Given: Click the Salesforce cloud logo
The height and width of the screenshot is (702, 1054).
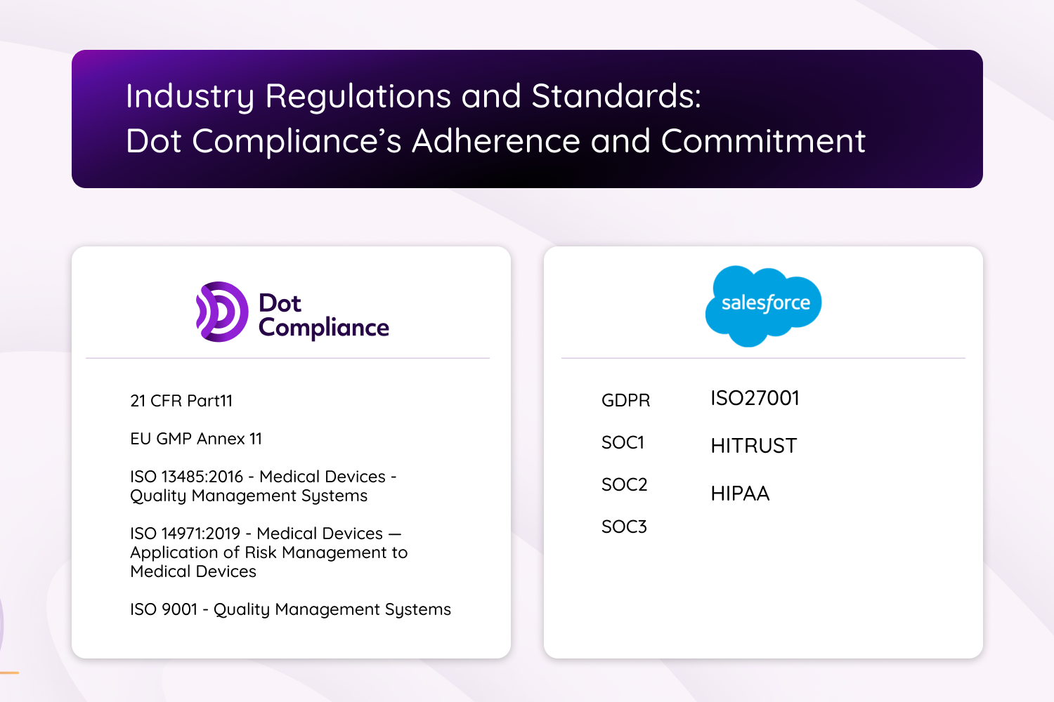Looking at the screenshot, I should (x=763, y=305).
